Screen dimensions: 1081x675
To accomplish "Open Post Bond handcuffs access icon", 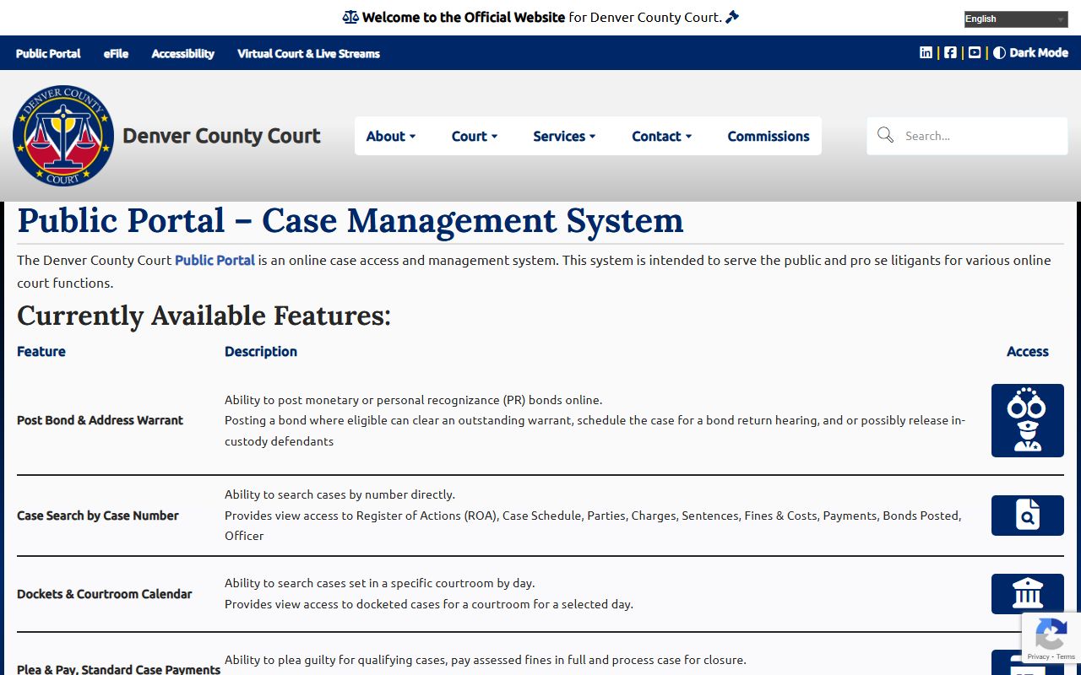I will click(1028, 420).
